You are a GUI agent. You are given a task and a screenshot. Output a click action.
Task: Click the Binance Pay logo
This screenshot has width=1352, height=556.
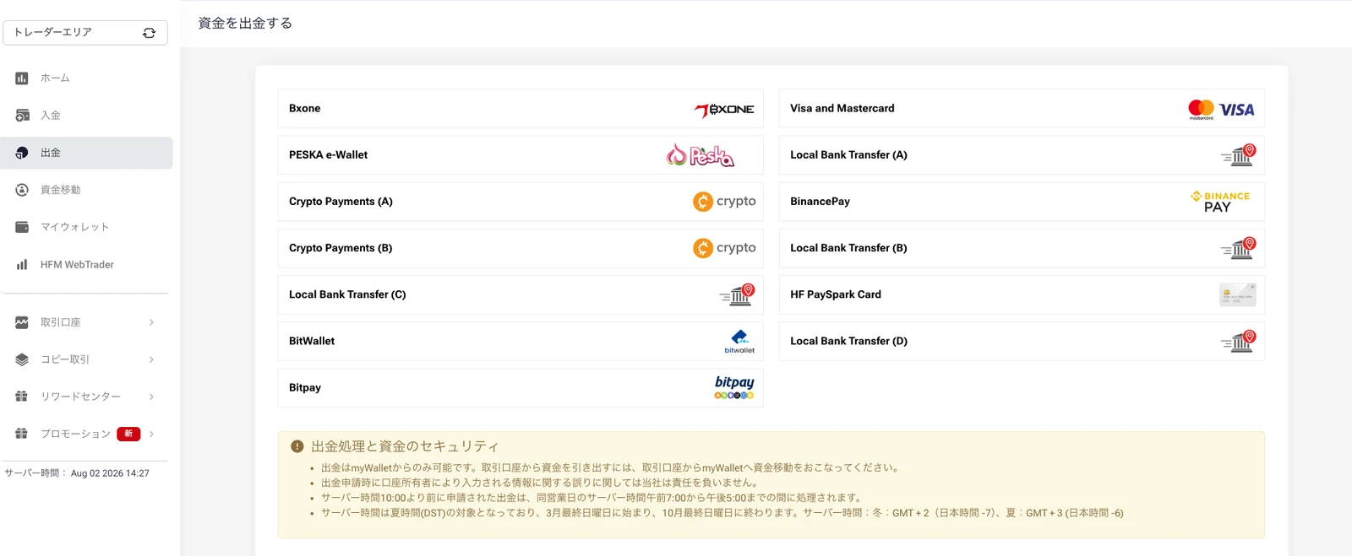1220,202
